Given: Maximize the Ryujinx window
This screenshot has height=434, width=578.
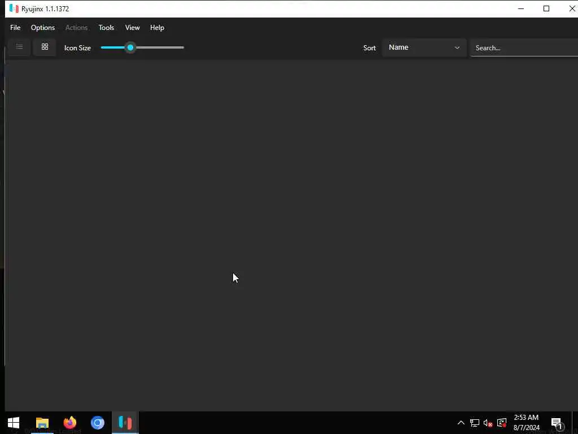Looking at the screenshot, I should tap(546, 8).
